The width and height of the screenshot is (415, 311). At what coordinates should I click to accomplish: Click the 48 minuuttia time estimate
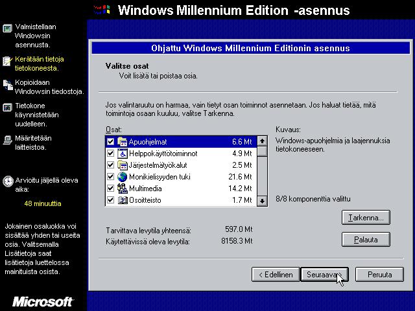pyautogui.click(x=43, y=203)
